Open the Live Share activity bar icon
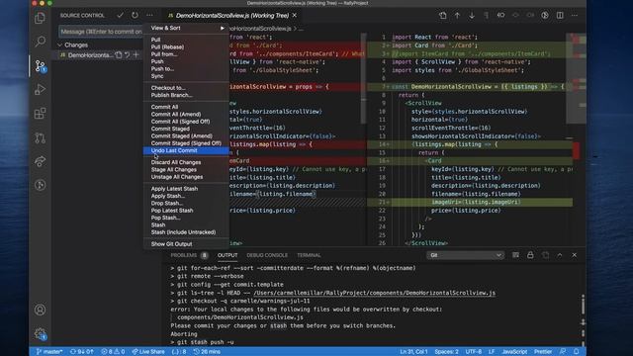633x356 pixels. (40, 161)
